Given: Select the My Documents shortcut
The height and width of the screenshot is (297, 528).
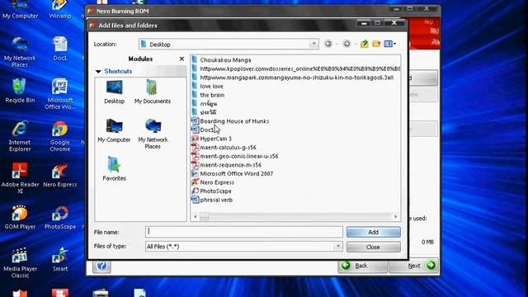Looking at the screenshot, I should 152,92.
